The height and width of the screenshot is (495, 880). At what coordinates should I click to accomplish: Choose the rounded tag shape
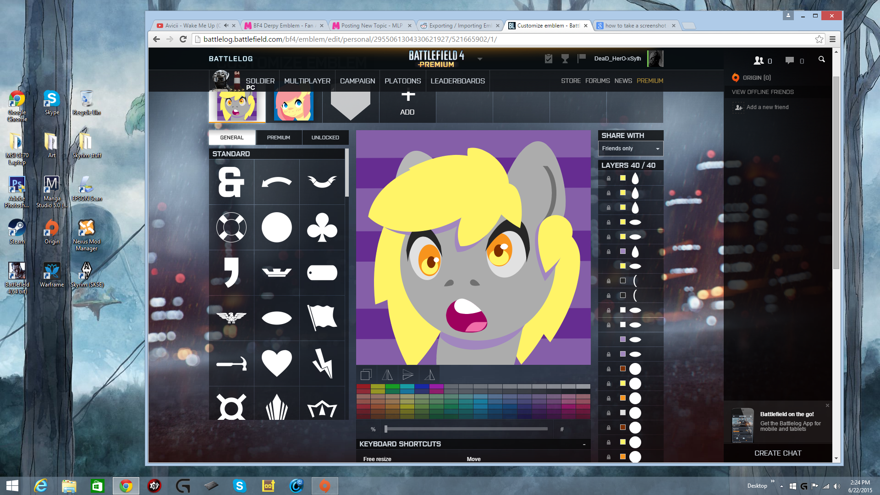click(x=322, y=273)
